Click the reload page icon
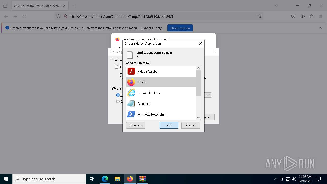The height and width of the screenshot is (184, 327). [x=25, y=16]
